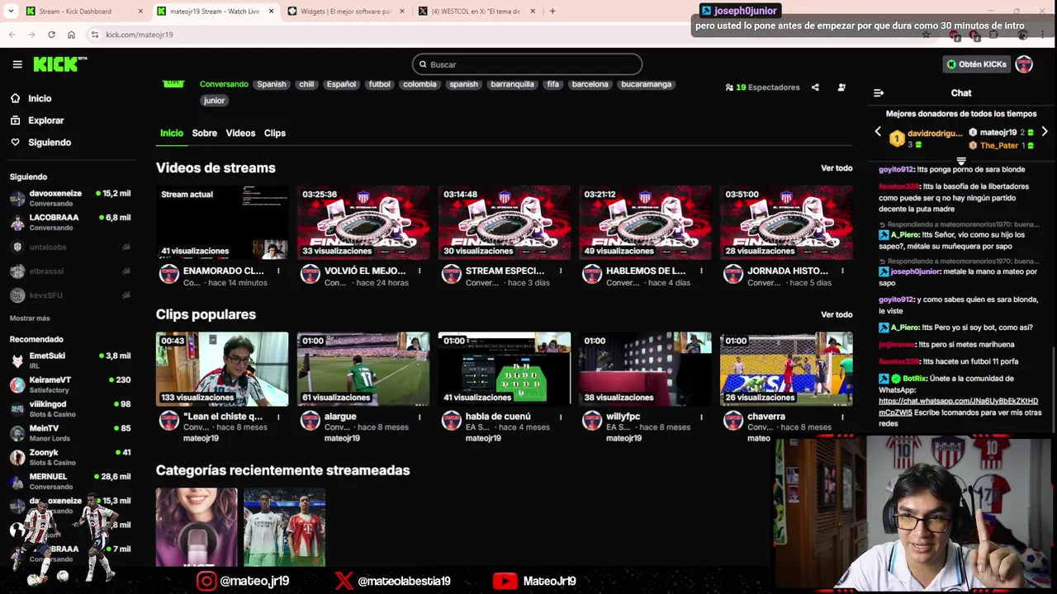Open options for habla de cuenú clip
This screenshot has width=1057, height=594.
[561, 417]
